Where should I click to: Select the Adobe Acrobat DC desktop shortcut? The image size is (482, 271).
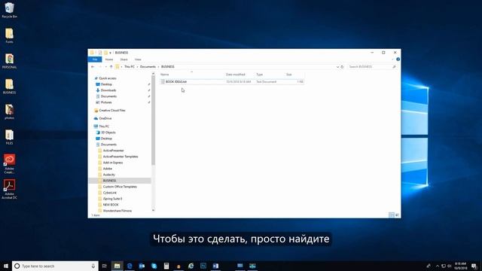click(9, 189)
